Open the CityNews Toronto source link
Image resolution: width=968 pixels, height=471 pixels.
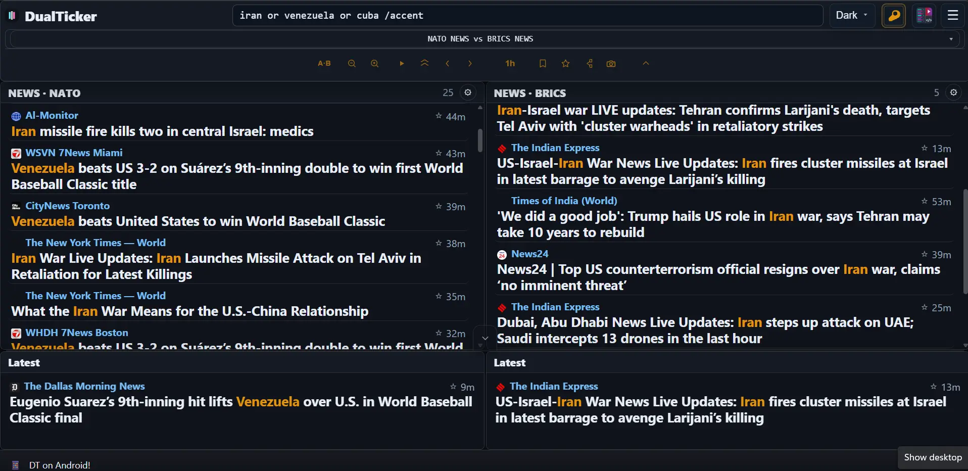(x=67, y=206)
